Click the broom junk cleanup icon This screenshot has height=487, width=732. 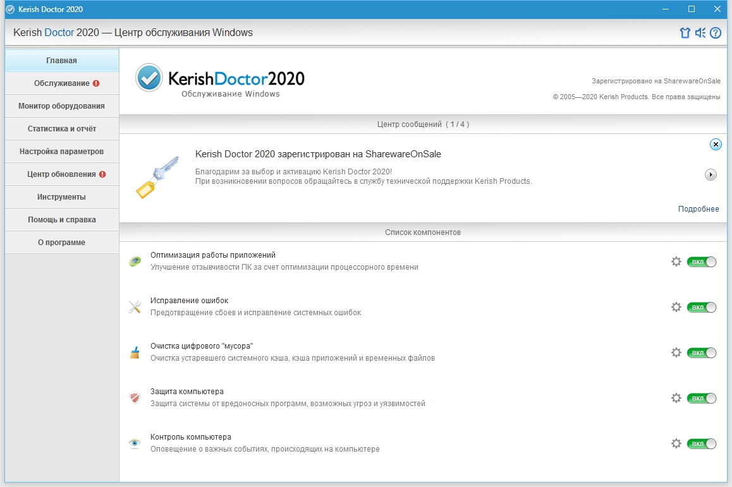pos(135,352)
